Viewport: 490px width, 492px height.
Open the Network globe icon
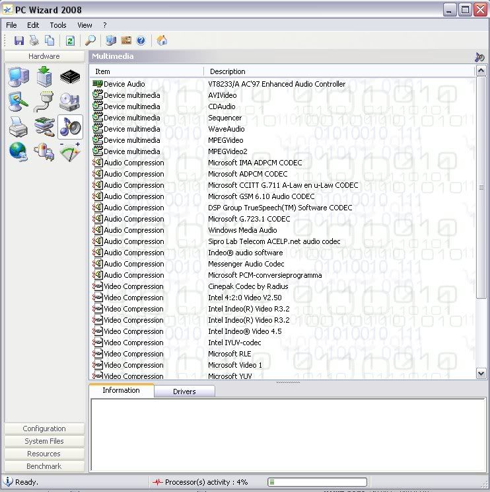point(18,152)
